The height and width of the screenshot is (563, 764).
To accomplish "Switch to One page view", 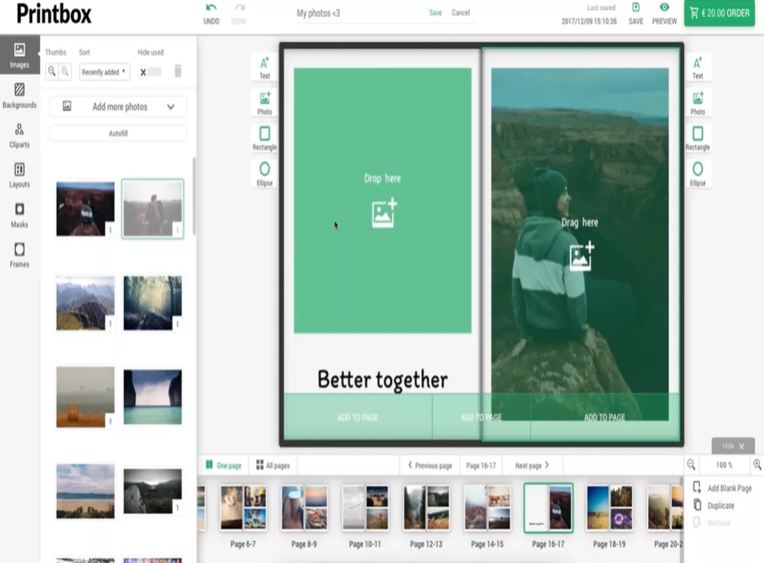I will pos(223,465).
